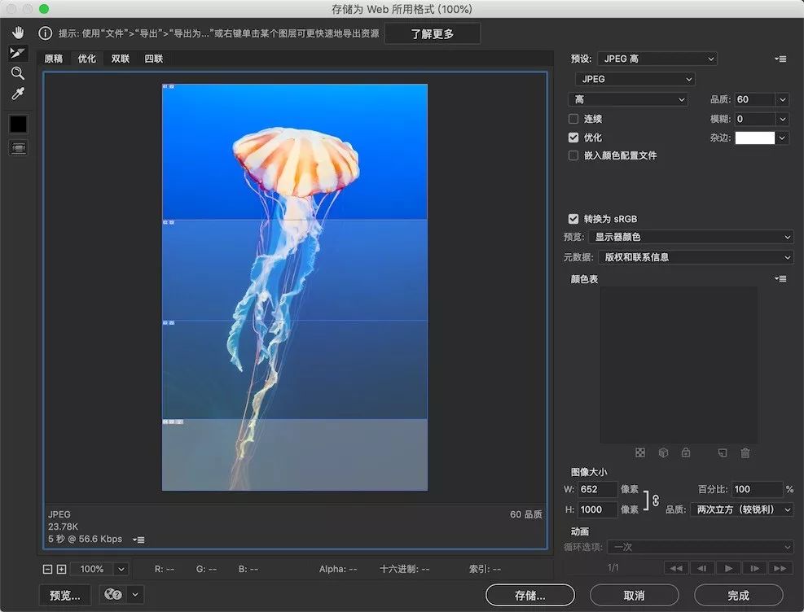Click the browser preview icon
804x612 pixels.
[x=112, y=595]
